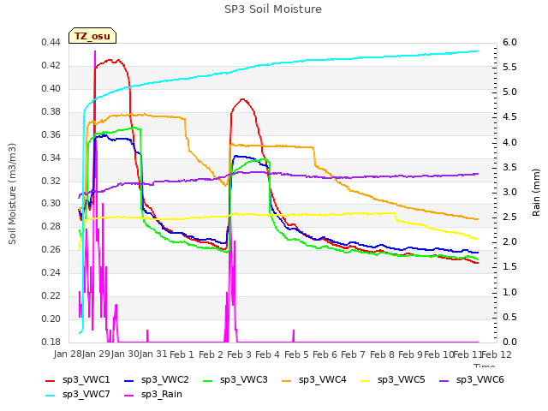
Task: Click the 0.44 left axis tick label
Action: [51, 42]
